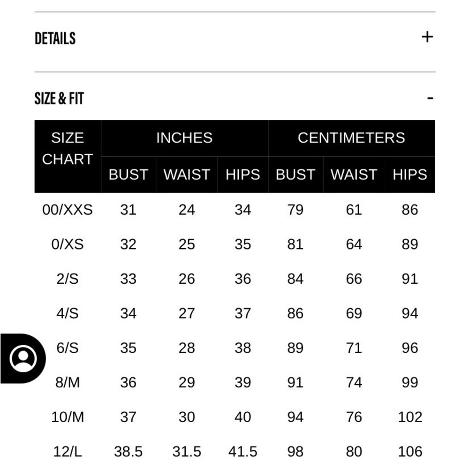
Task: Click the inches BUST column header
Action: coord(129,174)
